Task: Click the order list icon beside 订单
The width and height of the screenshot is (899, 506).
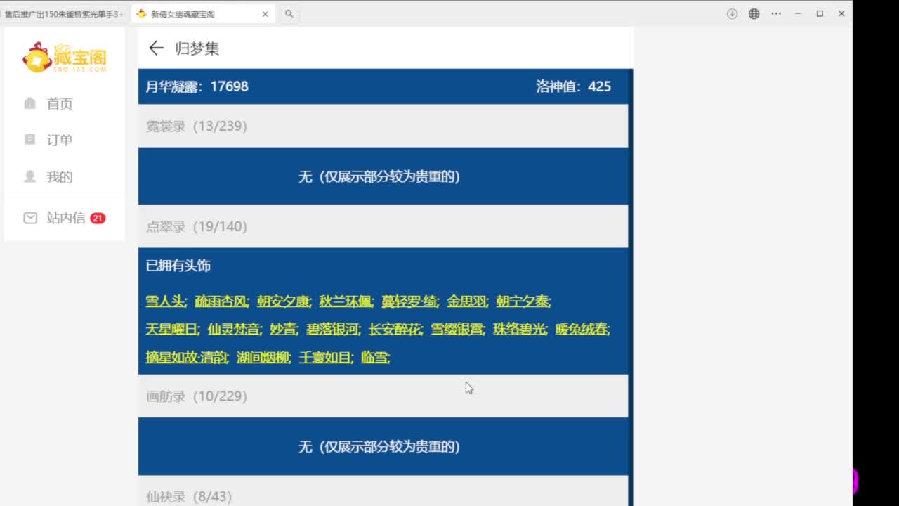Action: pyautogui.click(x=29, y=139)
